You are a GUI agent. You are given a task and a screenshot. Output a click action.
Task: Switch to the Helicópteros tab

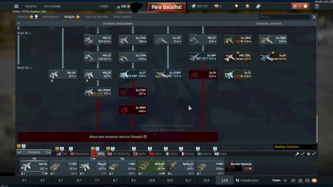50,17
